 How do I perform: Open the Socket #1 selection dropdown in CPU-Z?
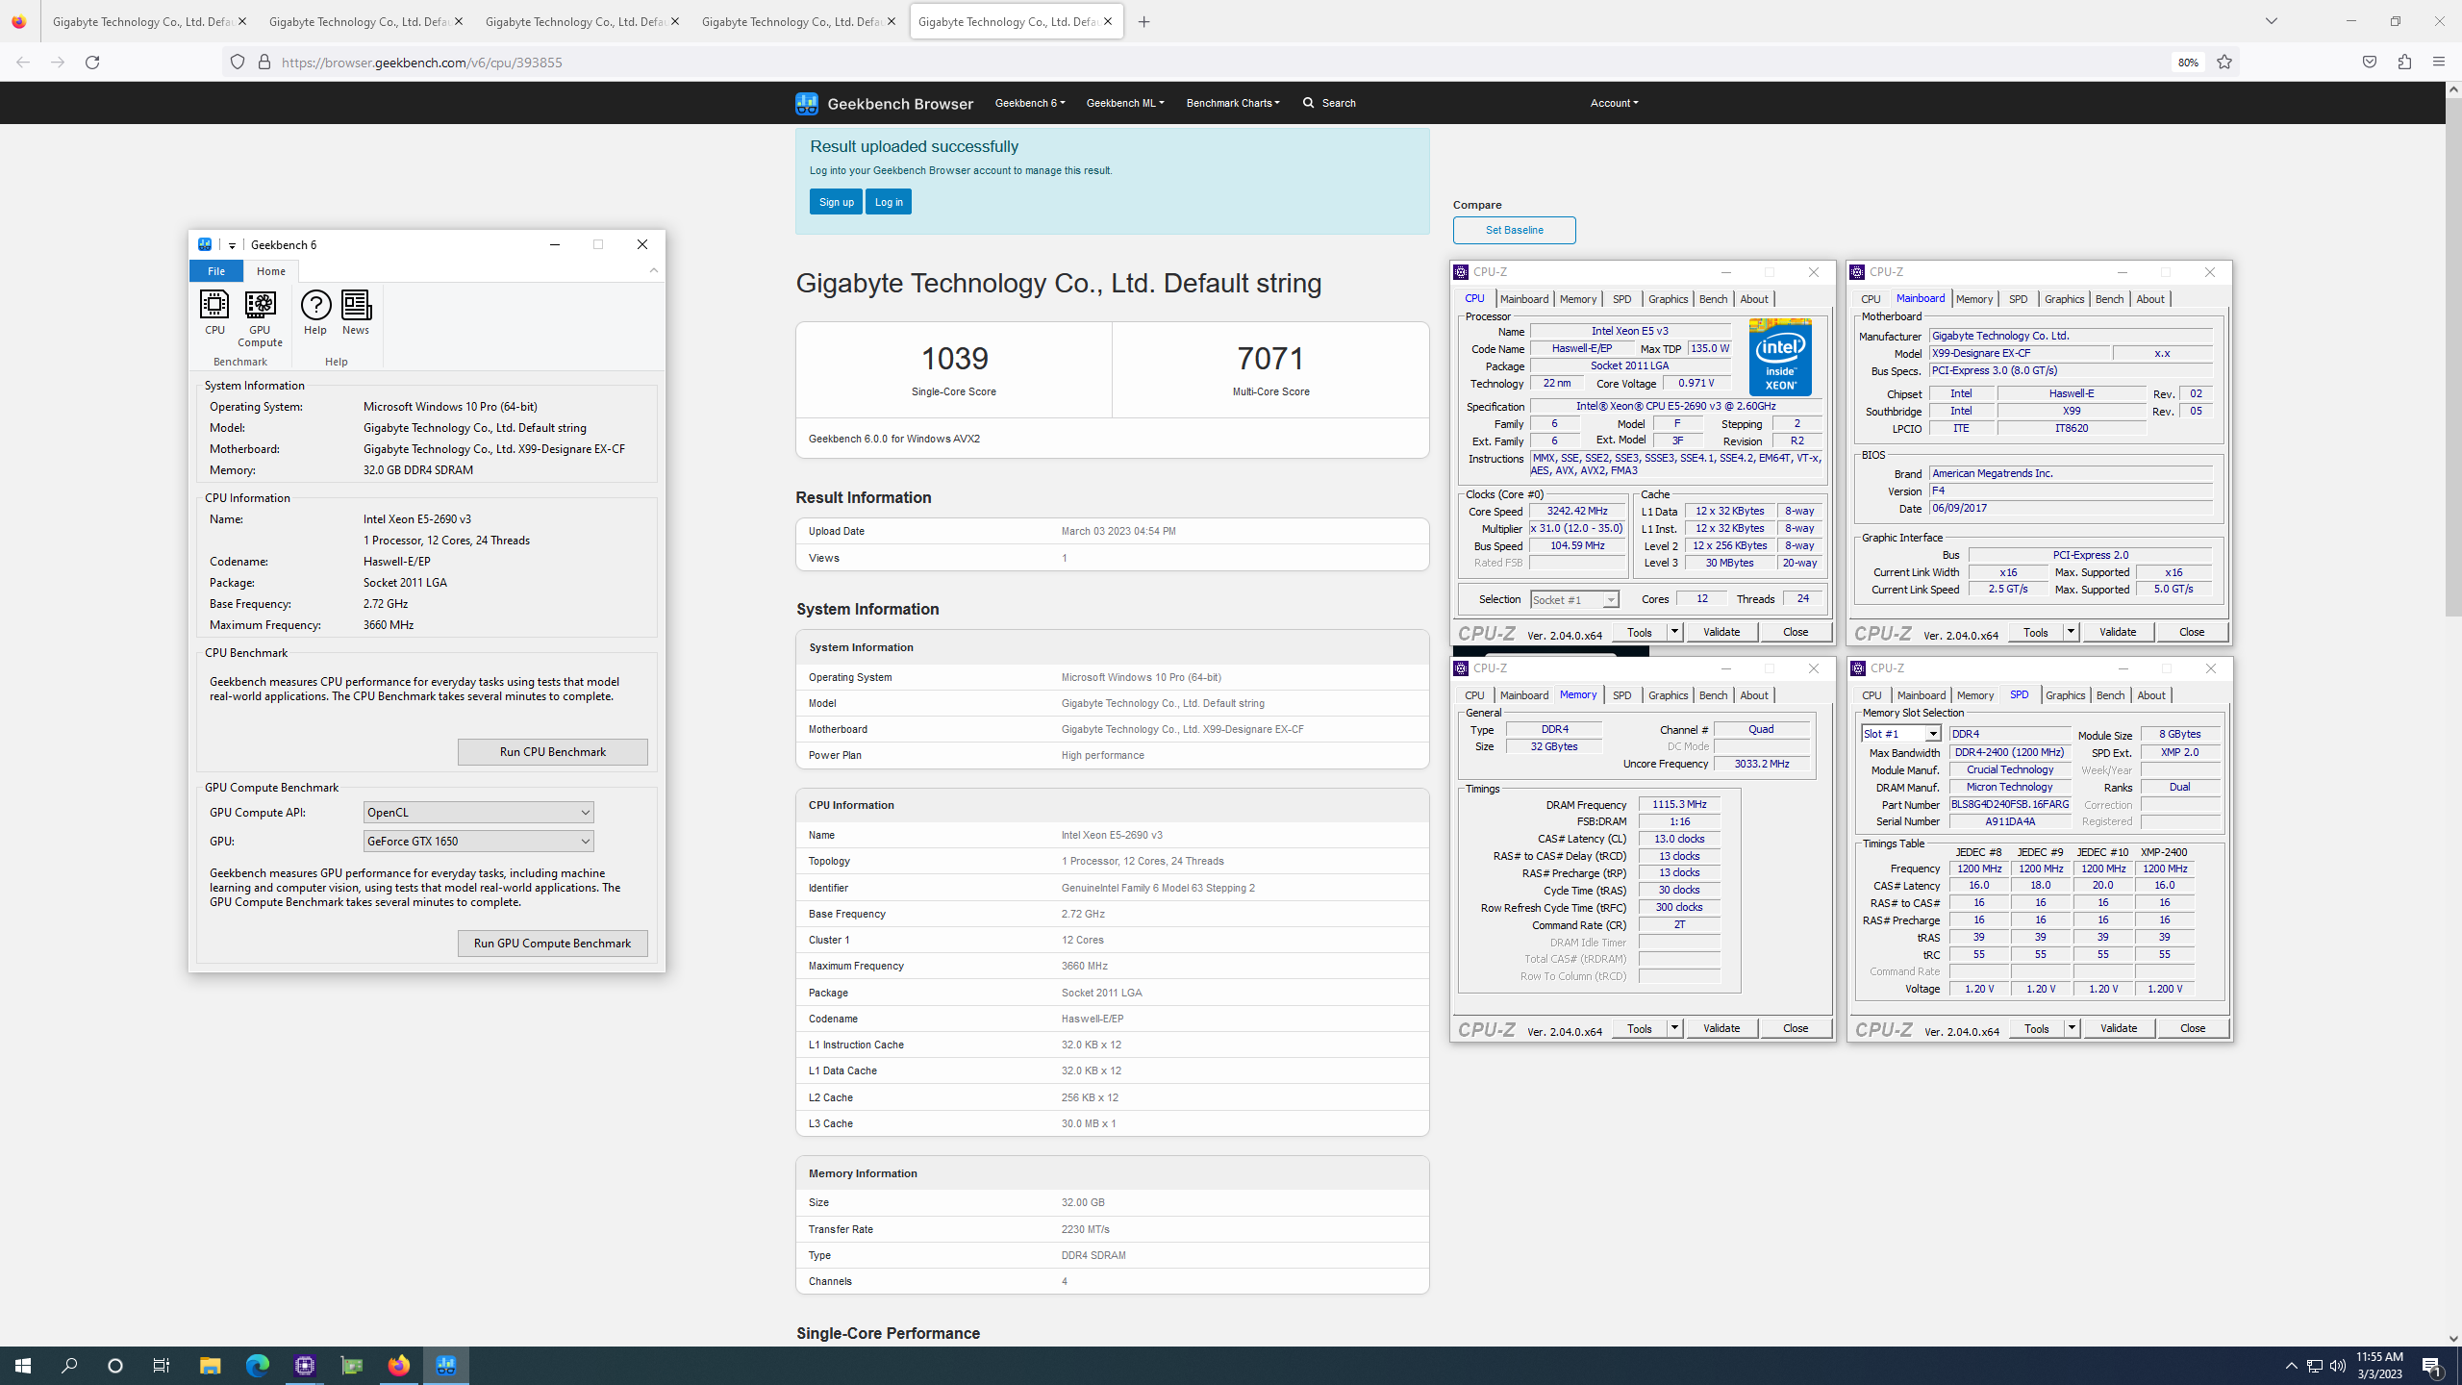(1574, 600)
